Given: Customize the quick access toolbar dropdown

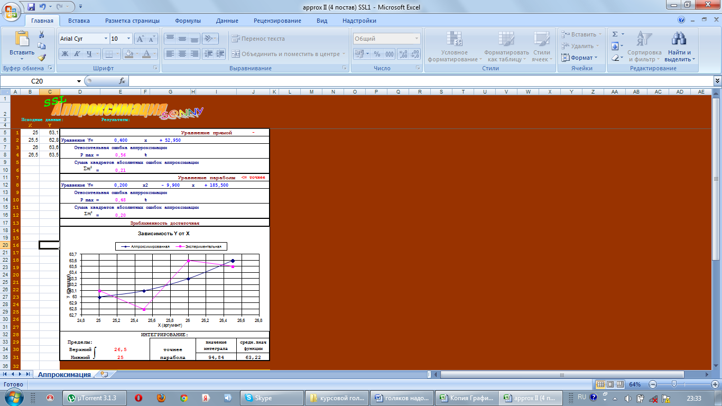Looking at the screenshot, I should click(x=80, y=7).
